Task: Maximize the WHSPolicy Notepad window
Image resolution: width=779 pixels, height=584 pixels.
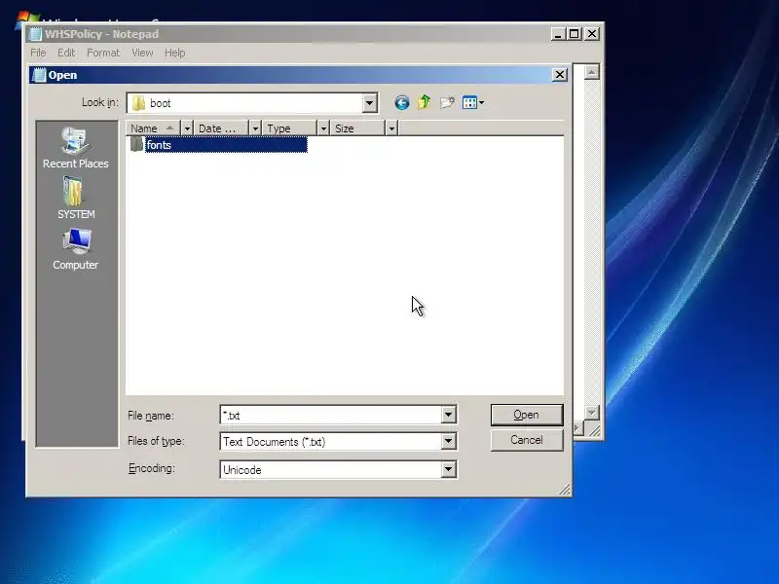Action: click(x=575, y=34)
